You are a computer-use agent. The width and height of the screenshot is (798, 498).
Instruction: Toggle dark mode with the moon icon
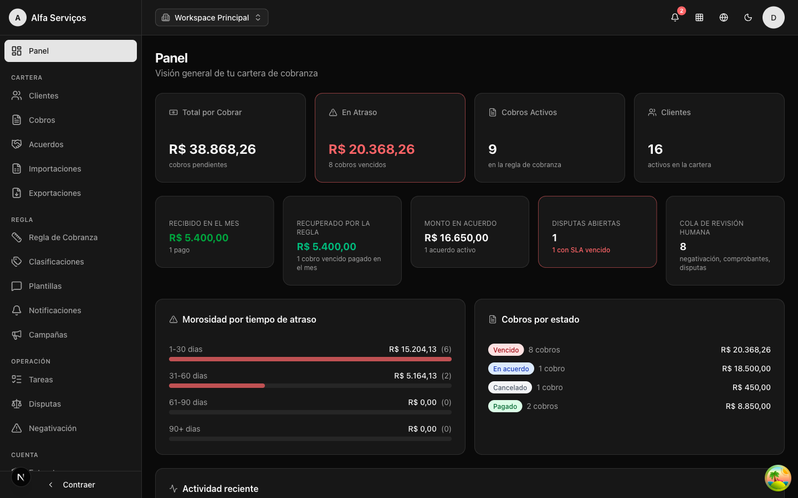point(748,18)
